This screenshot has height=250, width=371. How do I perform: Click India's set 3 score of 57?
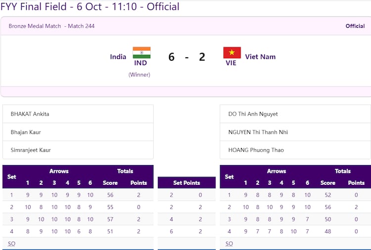110,219
